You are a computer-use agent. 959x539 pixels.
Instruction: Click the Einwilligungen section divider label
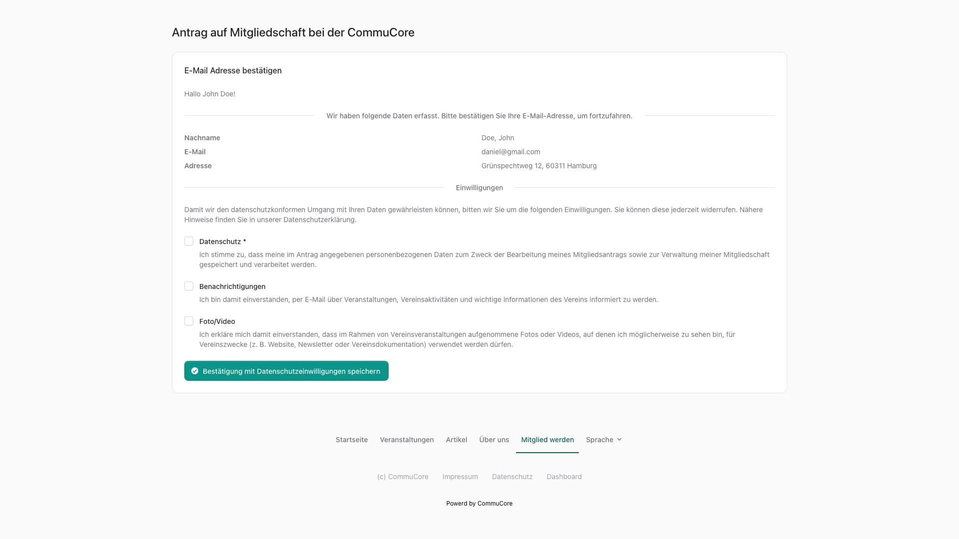coord(479,188)
